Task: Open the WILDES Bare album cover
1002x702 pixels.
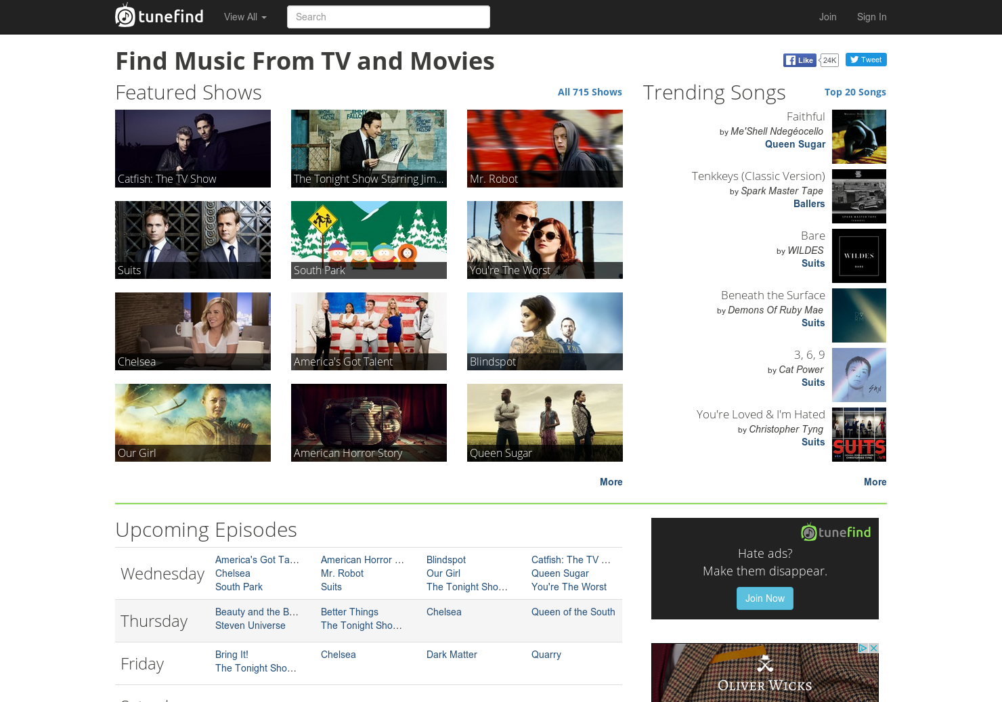Action: 859,256
